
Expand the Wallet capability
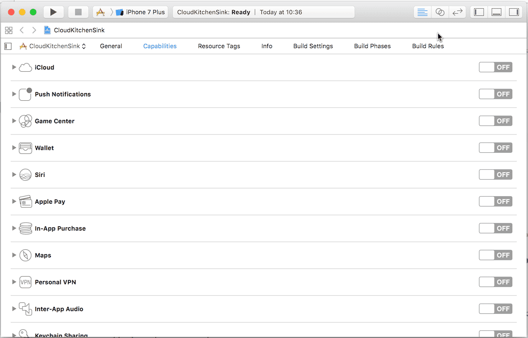14,147
